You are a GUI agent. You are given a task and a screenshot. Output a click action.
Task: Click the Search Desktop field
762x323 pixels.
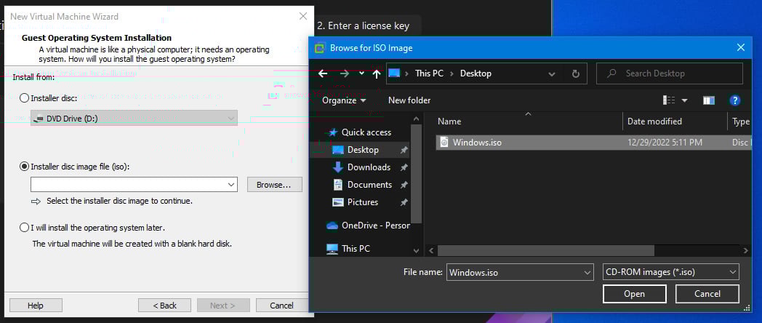670,73
